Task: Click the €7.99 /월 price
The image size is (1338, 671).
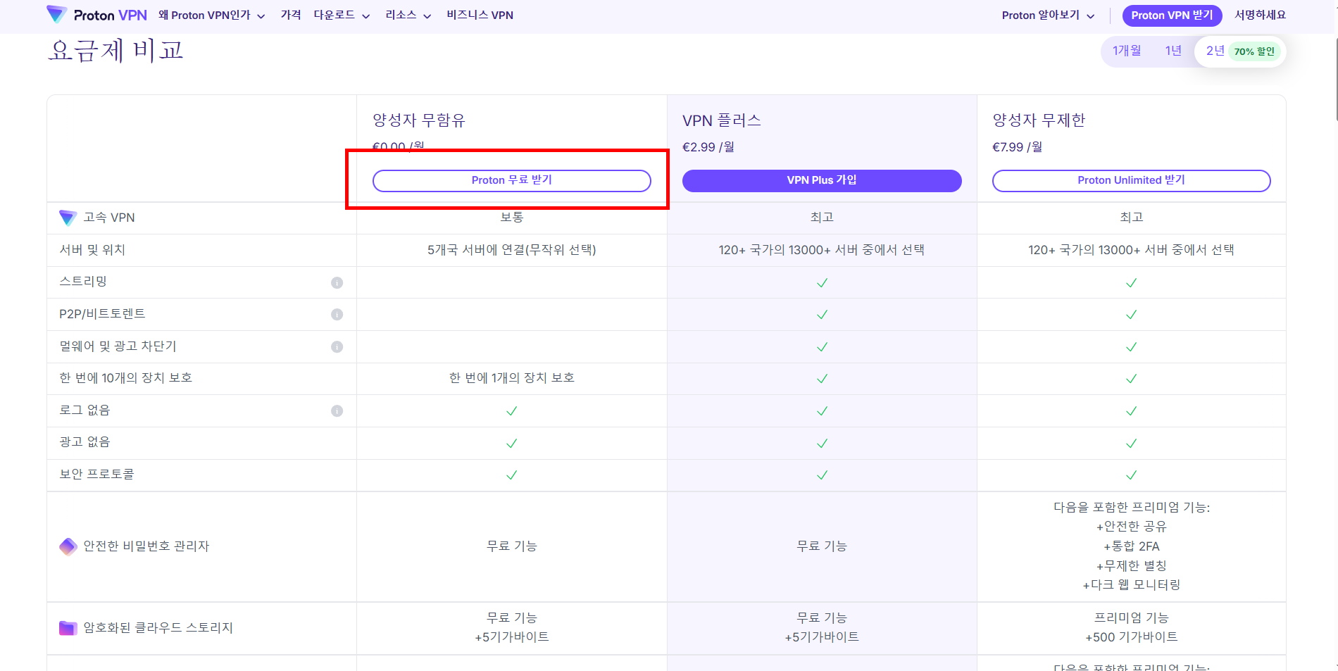Action: pos(1018,147)
